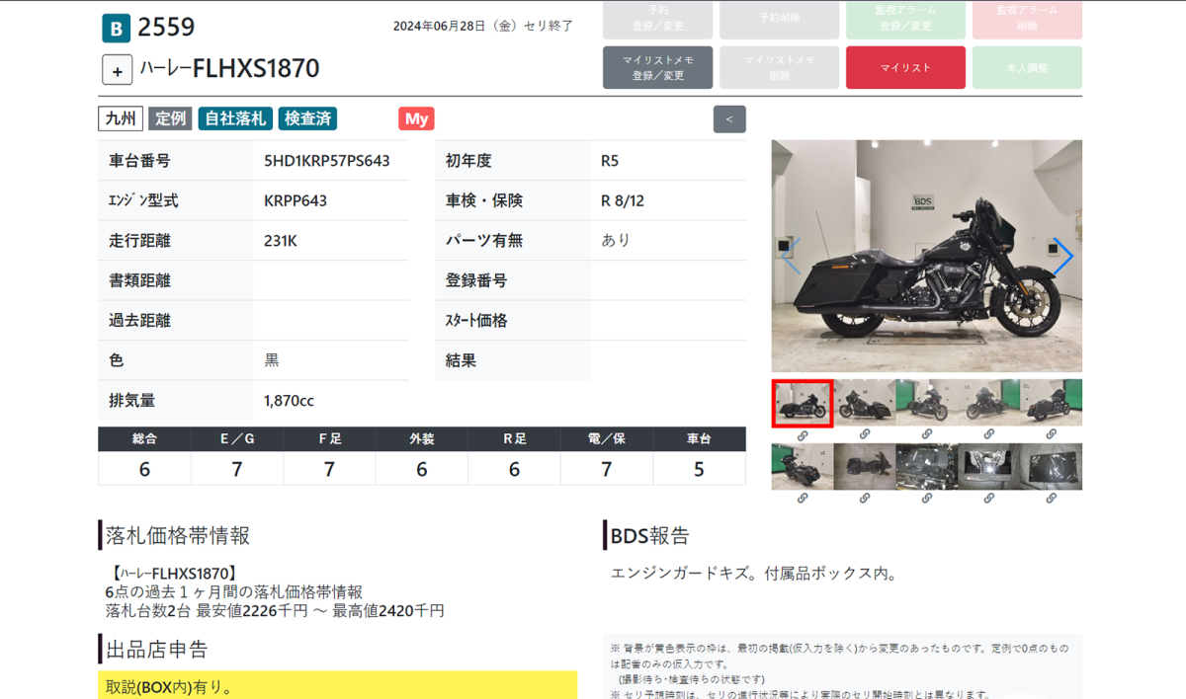
Task: Click the yellow 取説(BOX内)有り。 note
Action: pyautogui.click(x=338, y=685)
